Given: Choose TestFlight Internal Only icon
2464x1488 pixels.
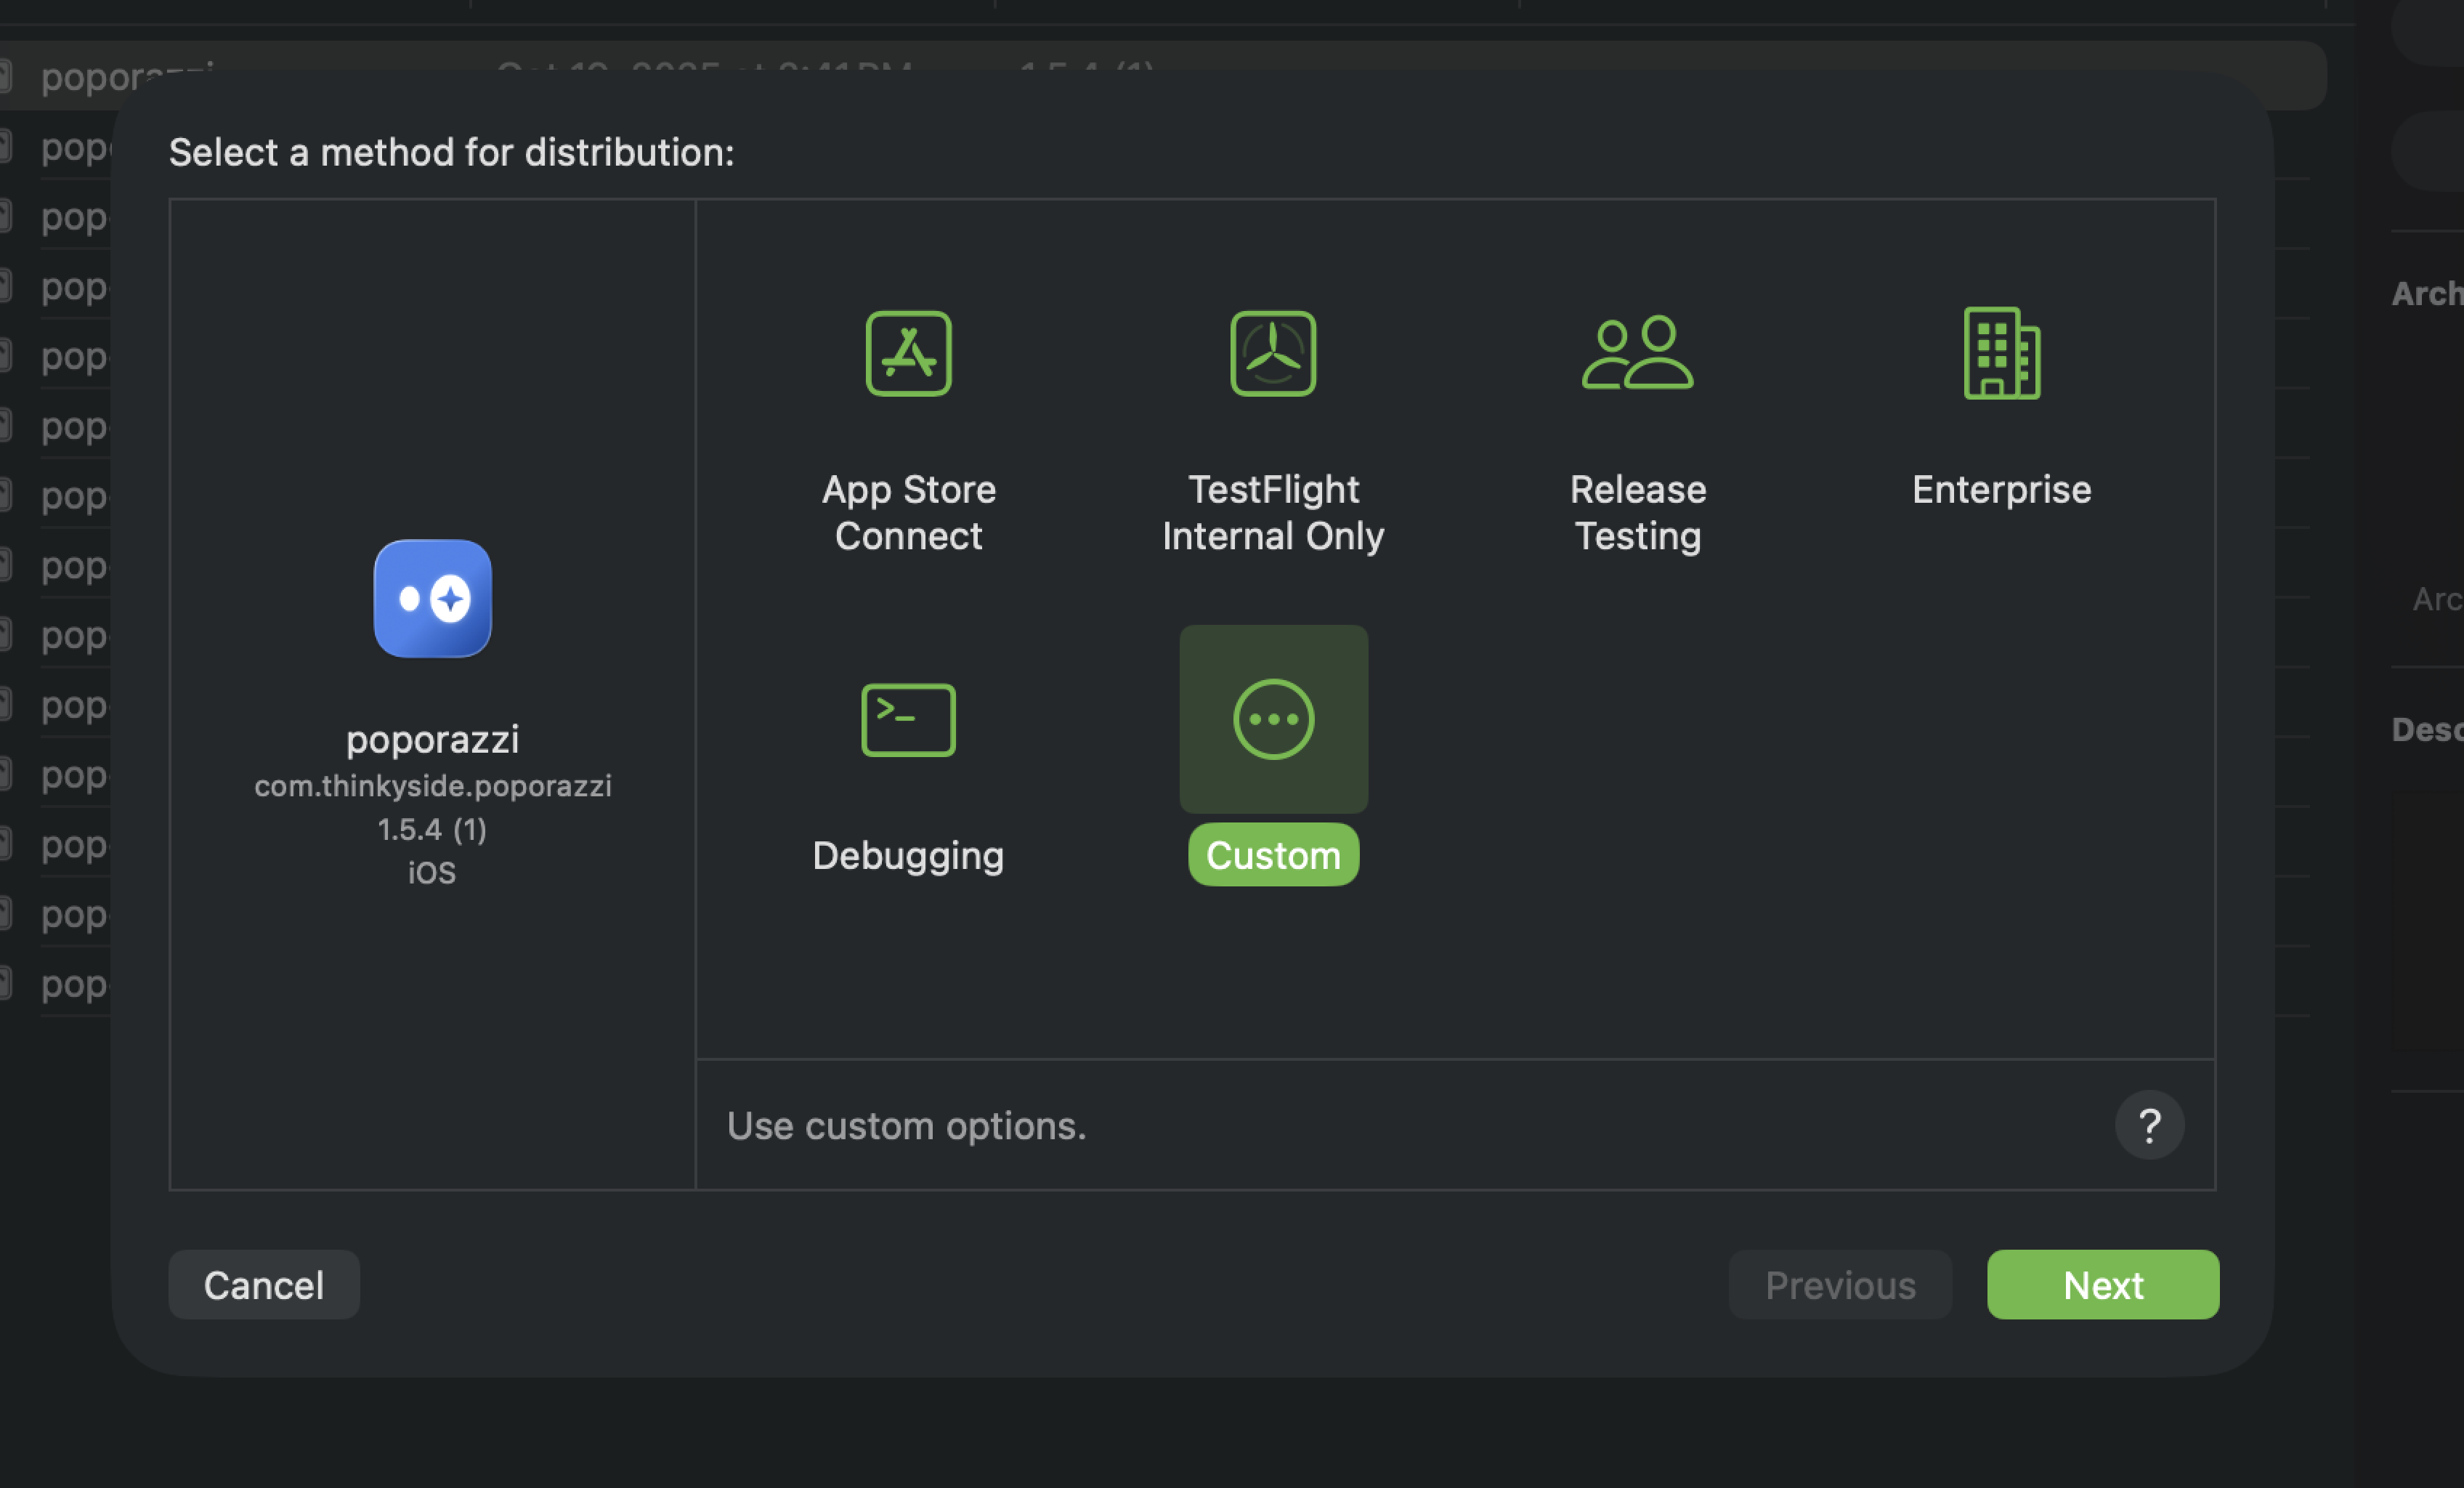Looking at the screenshot, I should [1272, 353].
